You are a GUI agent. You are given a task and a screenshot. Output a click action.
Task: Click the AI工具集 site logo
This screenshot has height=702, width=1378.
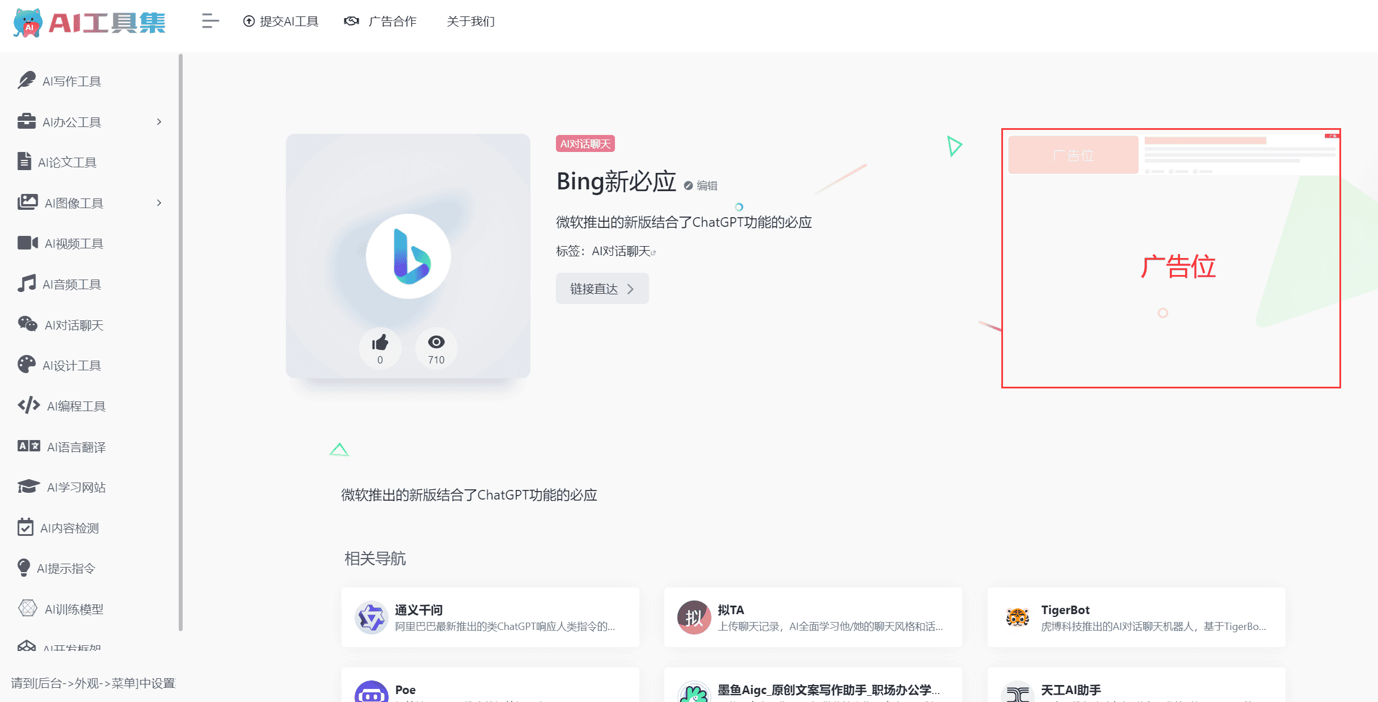pos(89,23)
